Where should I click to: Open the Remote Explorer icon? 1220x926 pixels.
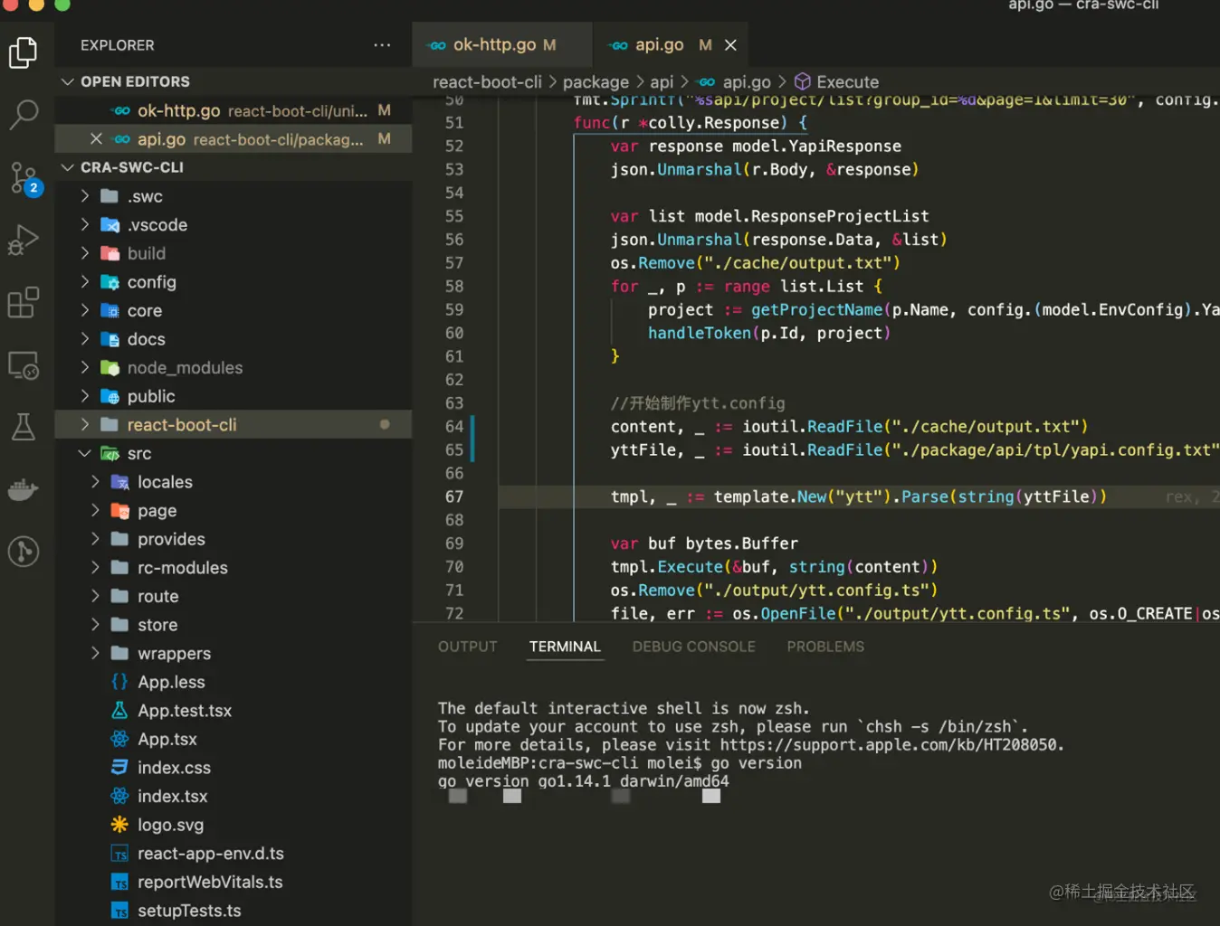click(24, 365)
